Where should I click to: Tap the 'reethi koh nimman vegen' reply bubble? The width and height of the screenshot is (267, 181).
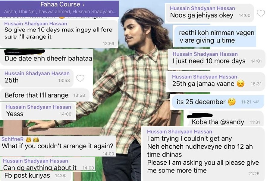click(x=214, y=36)
